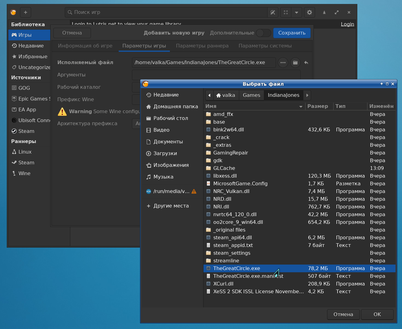The image size is (402, 329).
Task: Click OK in the file chooser
Action: point(377,314)
